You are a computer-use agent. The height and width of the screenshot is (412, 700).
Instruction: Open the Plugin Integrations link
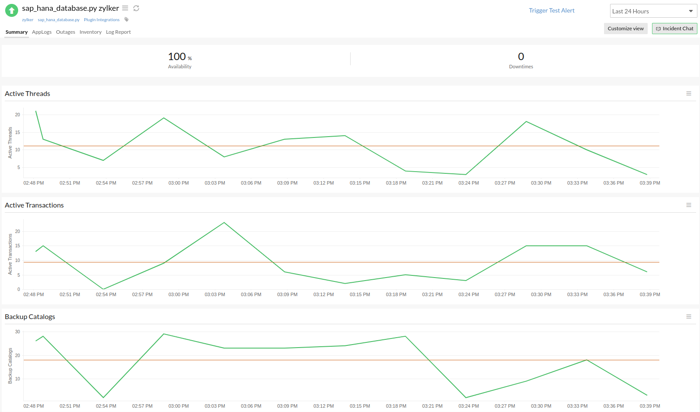coord(102,20)
